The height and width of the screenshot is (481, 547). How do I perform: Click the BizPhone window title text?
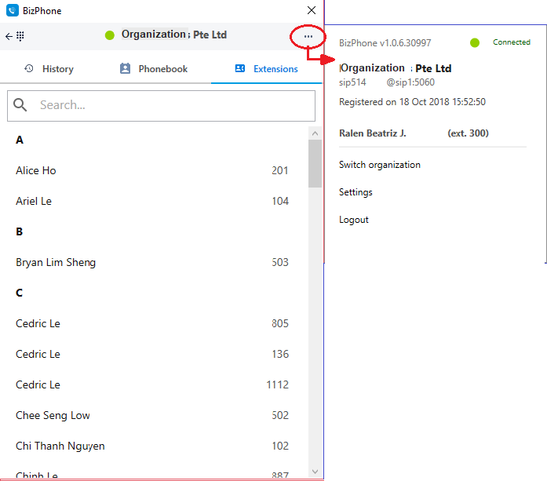[x=42, y=11]
